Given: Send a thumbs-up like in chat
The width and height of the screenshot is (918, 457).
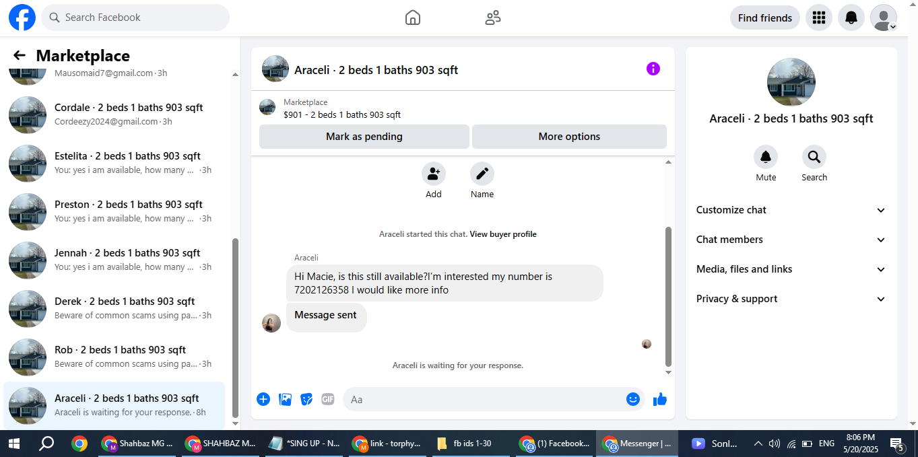Looking at the screenshot, I should [x=660, y=399].
